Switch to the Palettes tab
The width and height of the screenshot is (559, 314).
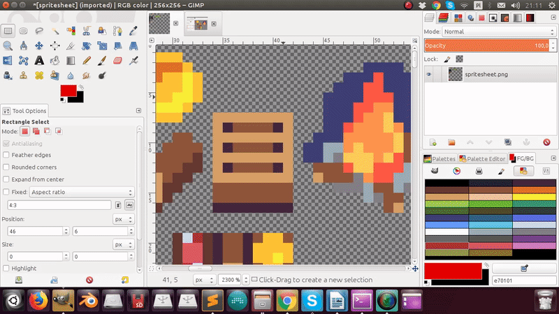[x=440, y=159]
